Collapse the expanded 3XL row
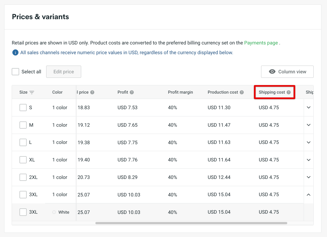The image size is (327, 237). click(x=308, y=195)
